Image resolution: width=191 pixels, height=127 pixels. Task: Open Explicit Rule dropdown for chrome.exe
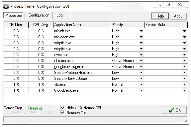pyautogui.click(x=185, y=61)
